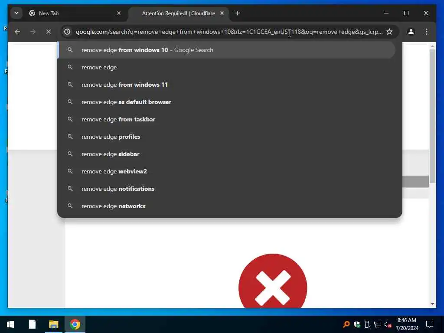Image resolution: width=444 pixels, height=333 pixels.
Task: Click the safely remove hardware tray icon
Action: (367, 324)
